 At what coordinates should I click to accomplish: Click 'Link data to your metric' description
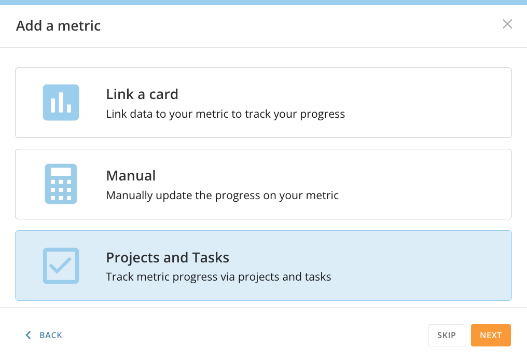(225, 114)
